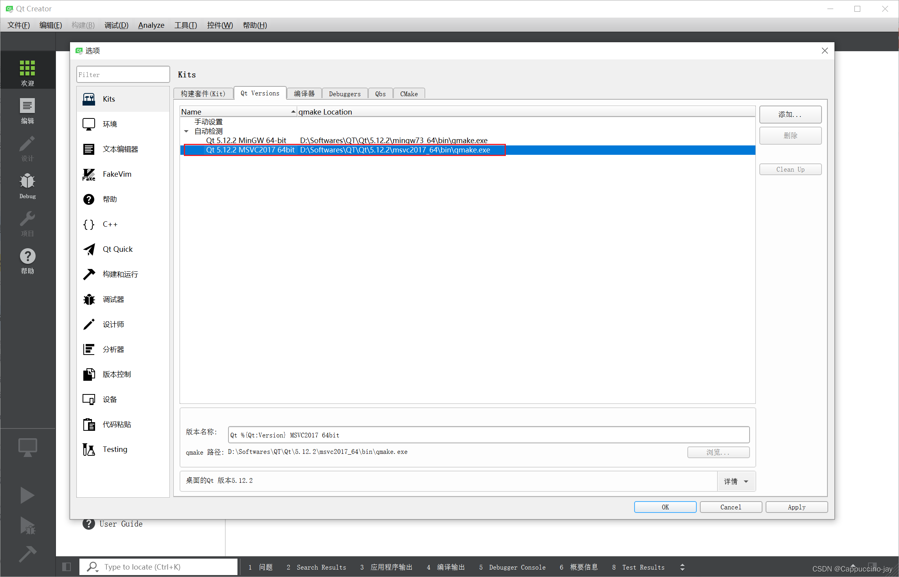
Task: Click the Build and Run icon
Action: pyautogui.click(x=90, y=274)
